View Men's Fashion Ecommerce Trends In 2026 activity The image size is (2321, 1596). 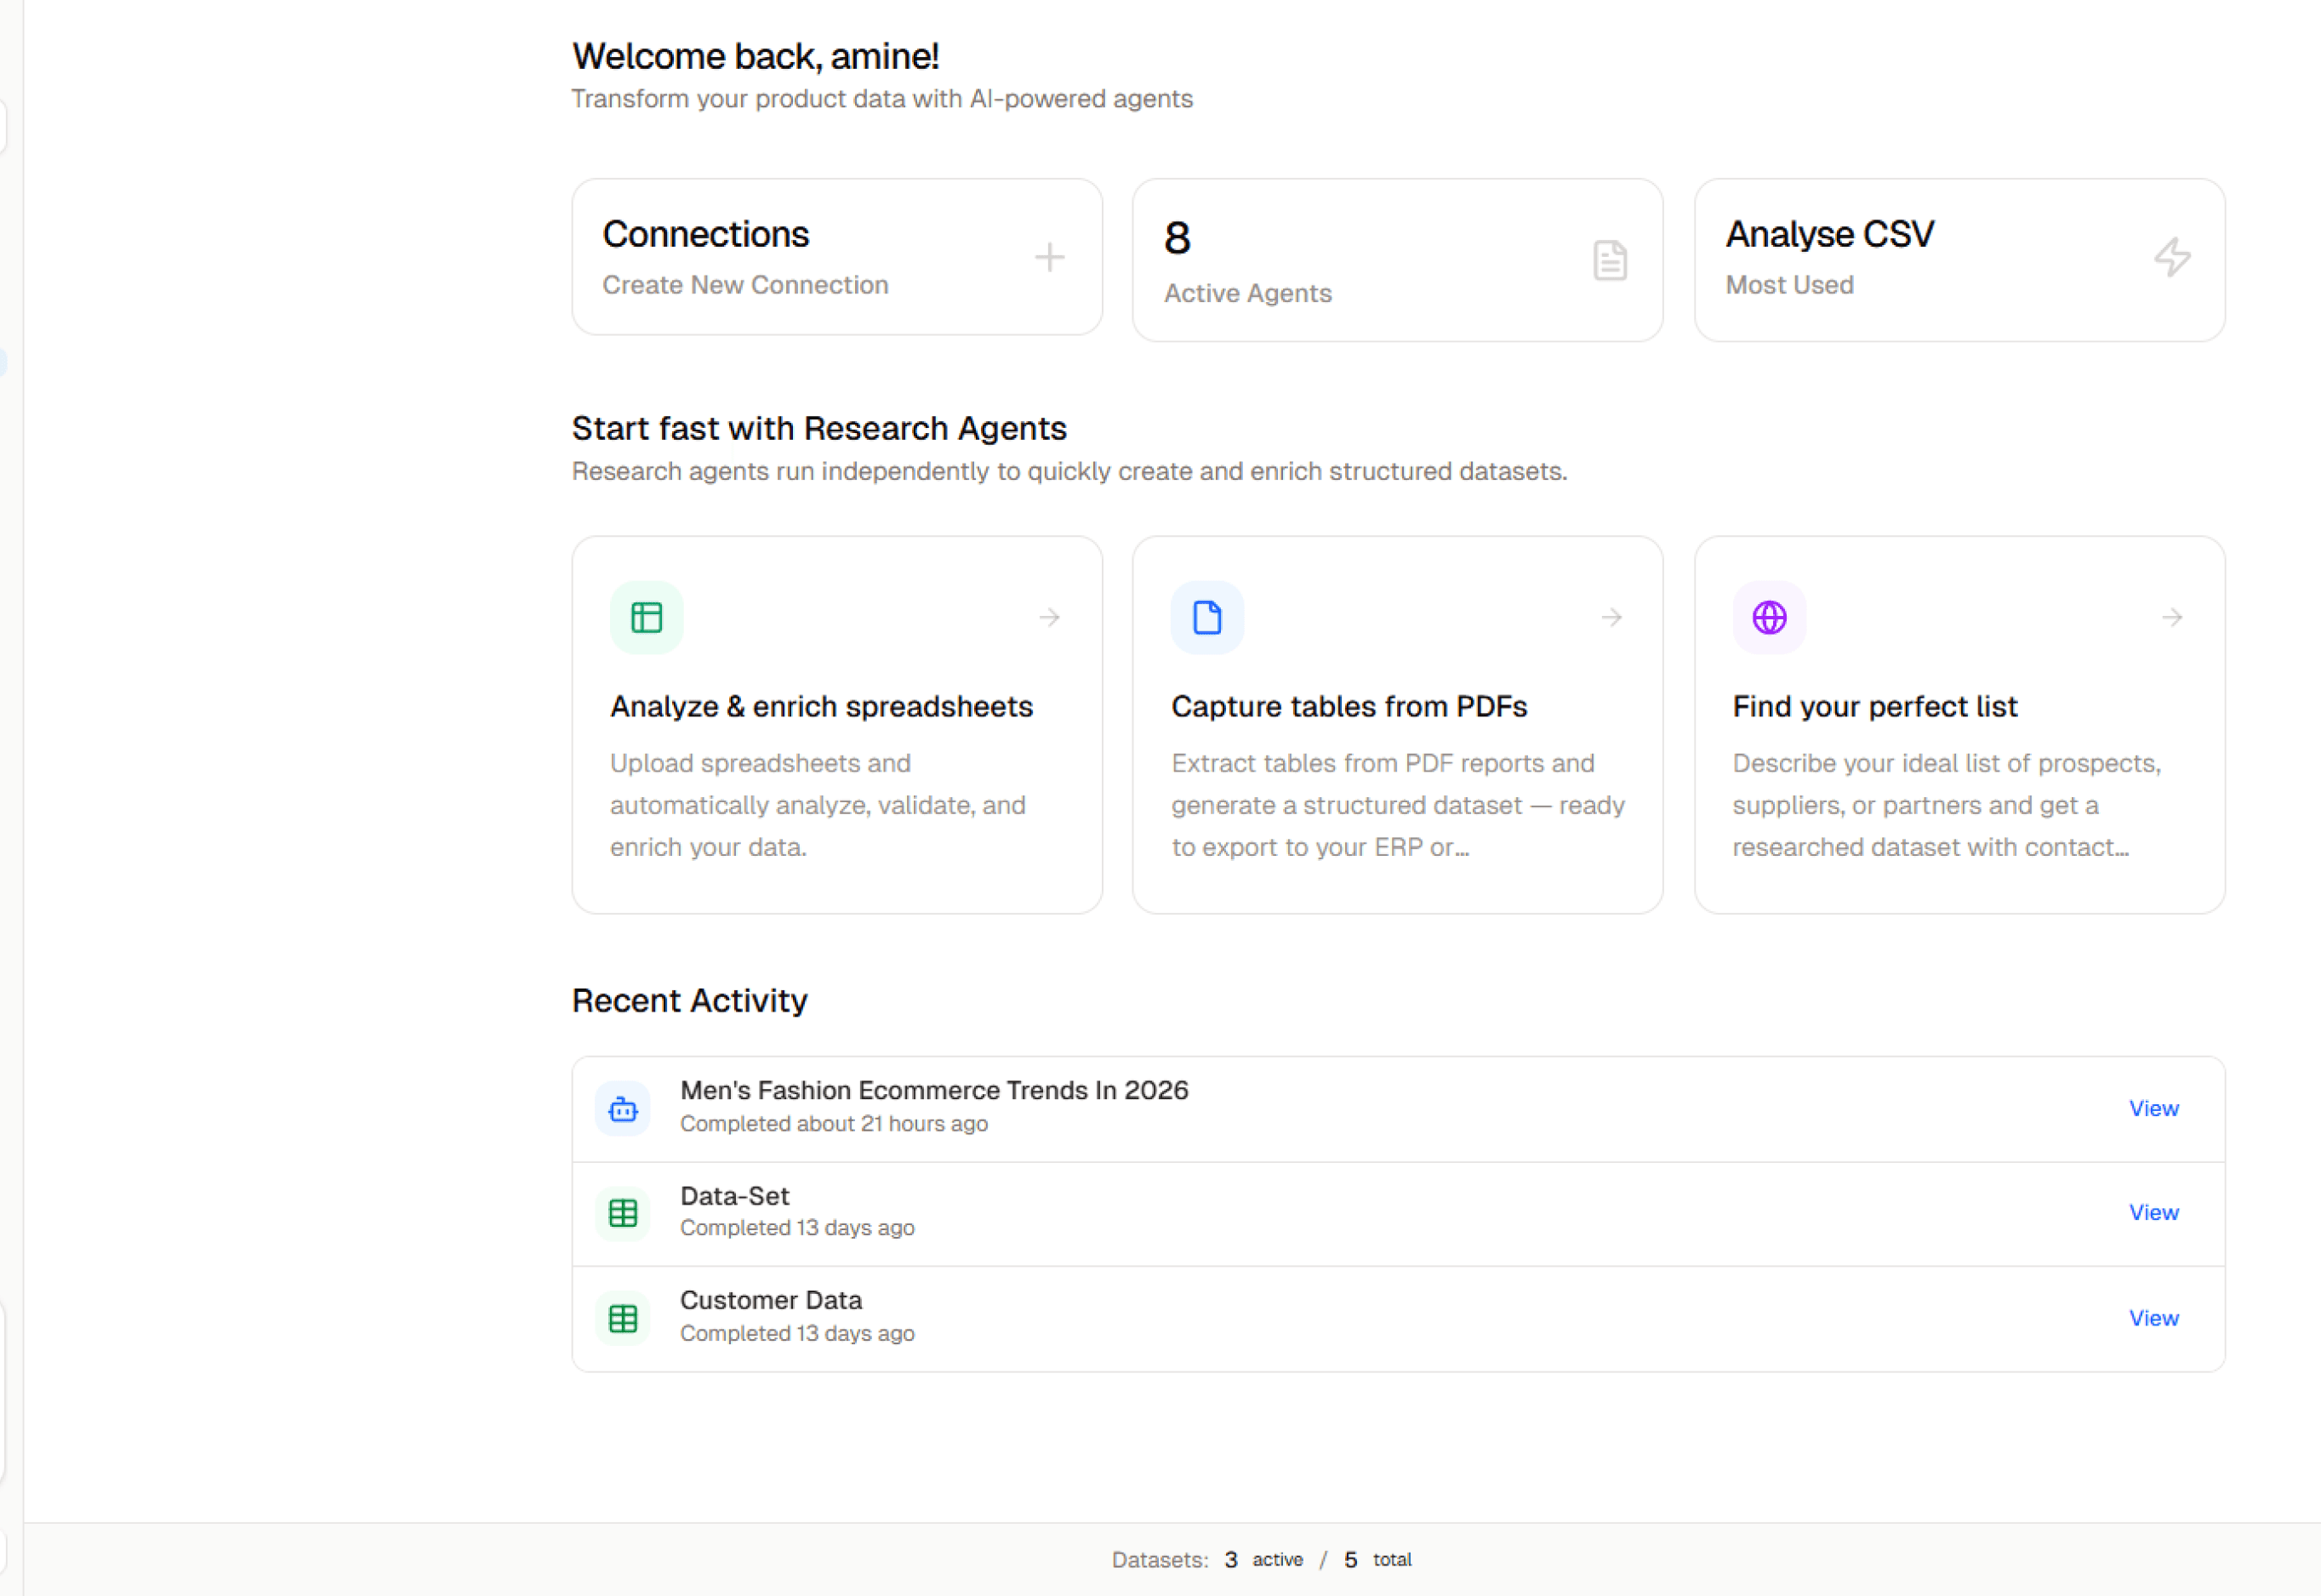coord(2152,1108)
